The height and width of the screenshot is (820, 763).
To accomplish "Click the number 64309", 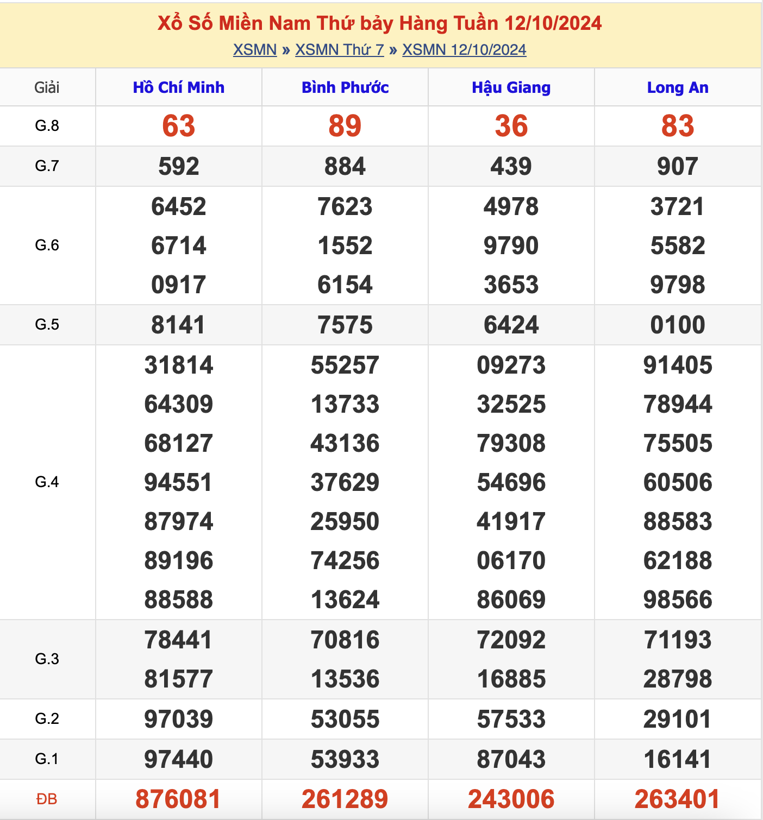I will tap(179, 404).
